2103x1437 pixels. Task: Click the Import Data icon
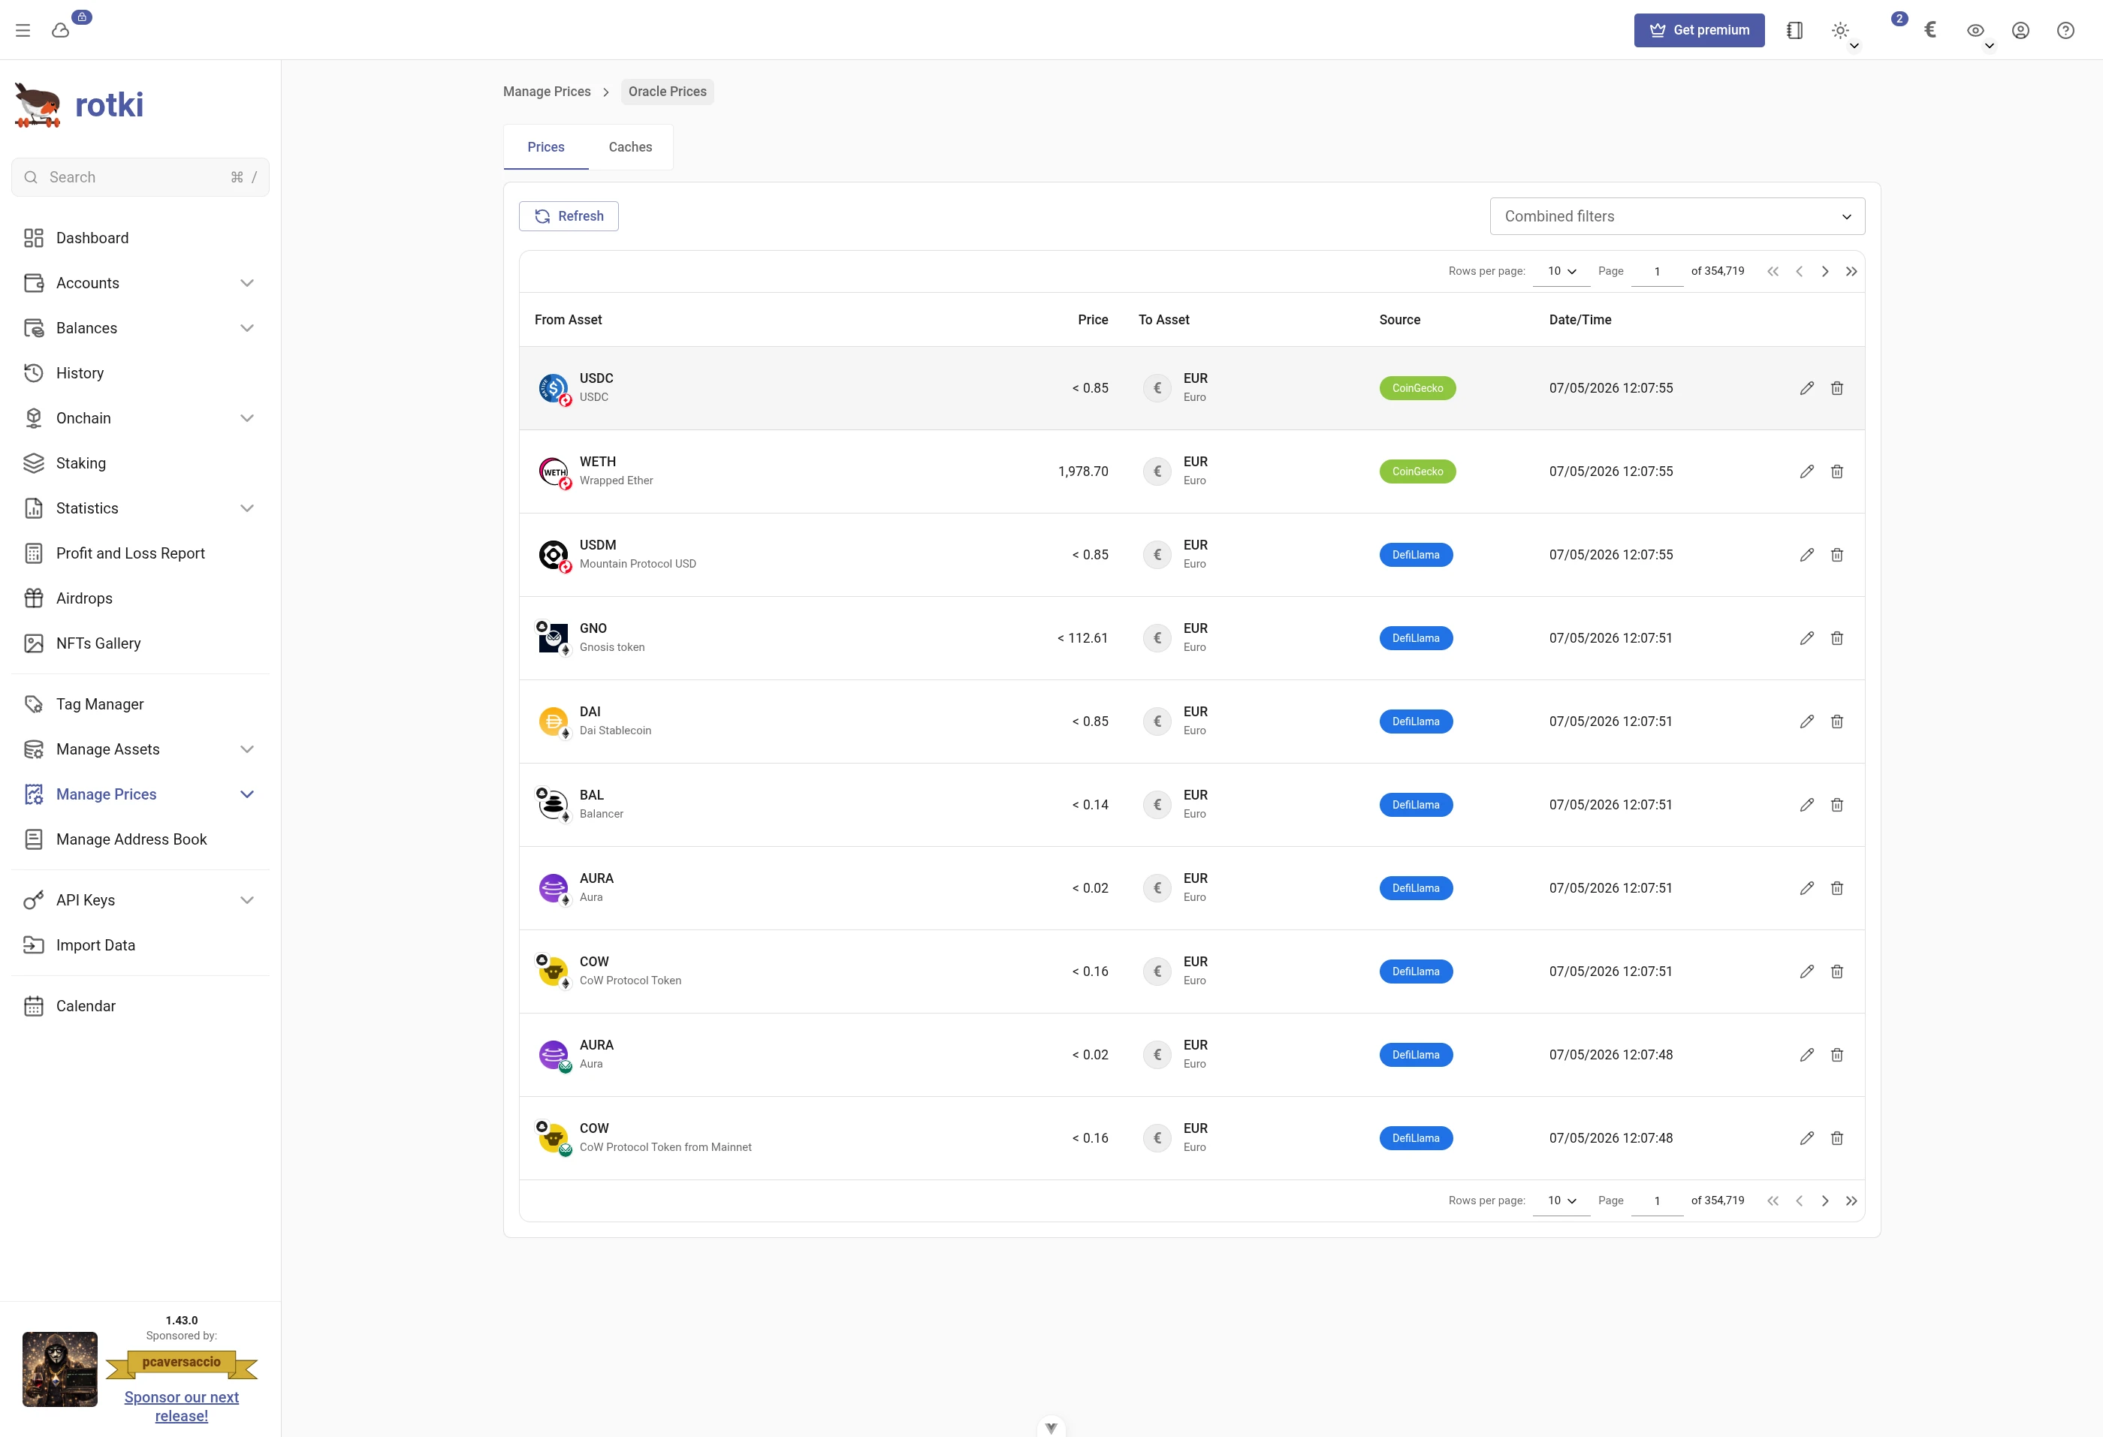[34, 945]
